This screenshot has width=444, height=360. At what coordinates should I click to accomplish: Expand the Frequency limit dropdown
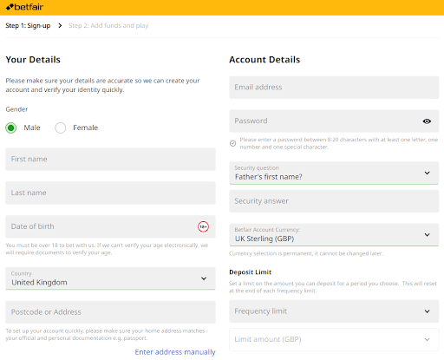tap(334, 311)
